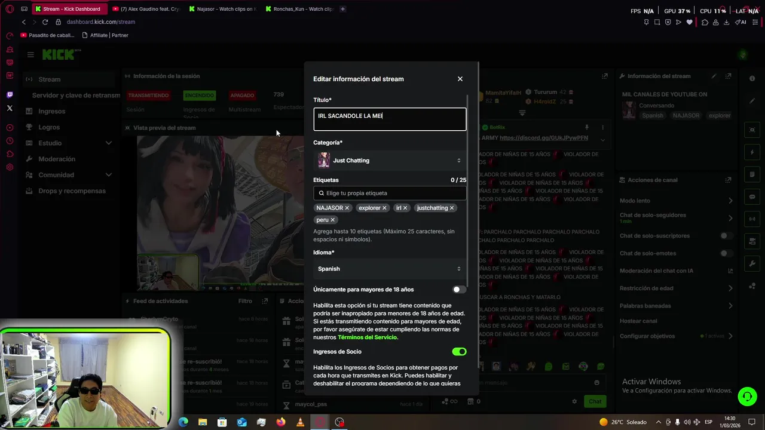The image size is (765, 430).
Task: Click info icon in right toolbar
Action: (752, 79)
